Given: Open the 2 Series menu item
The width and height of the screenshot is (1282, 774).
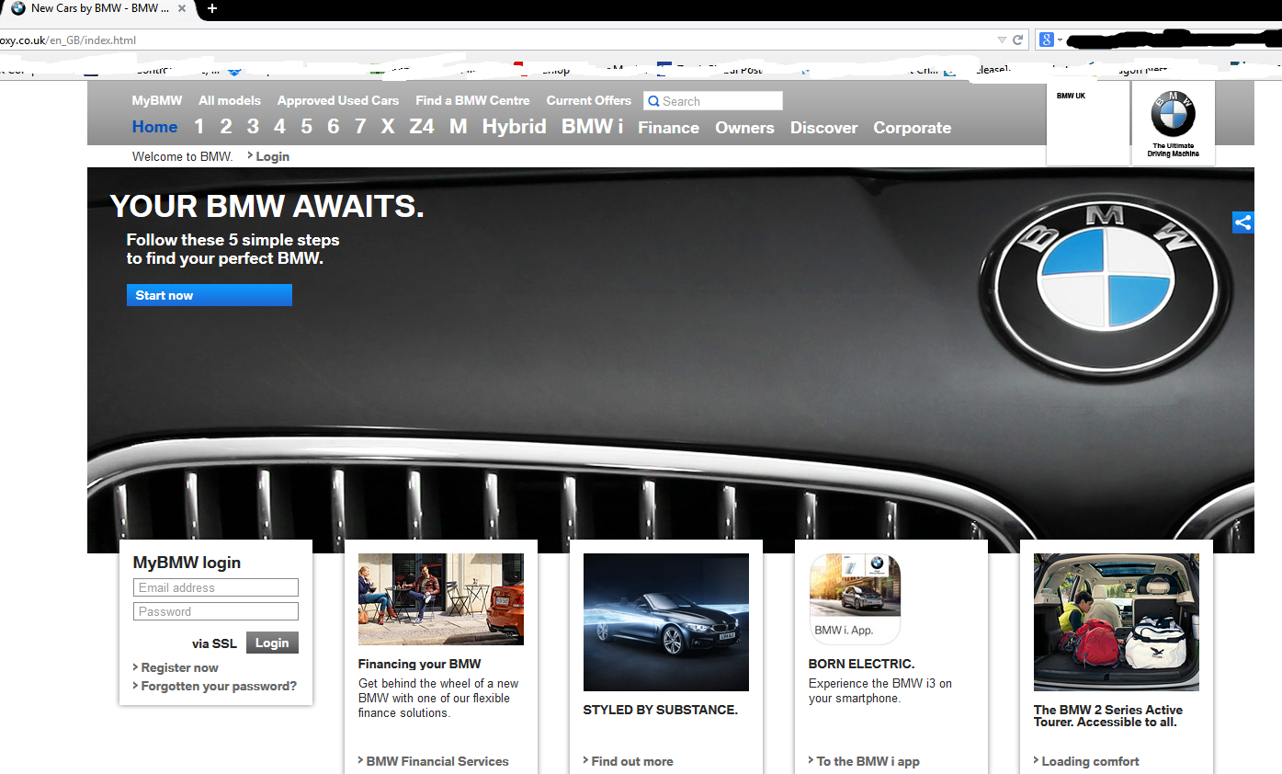Looking at the screenshot, I should pyautogui.click(x=226, y=127).
